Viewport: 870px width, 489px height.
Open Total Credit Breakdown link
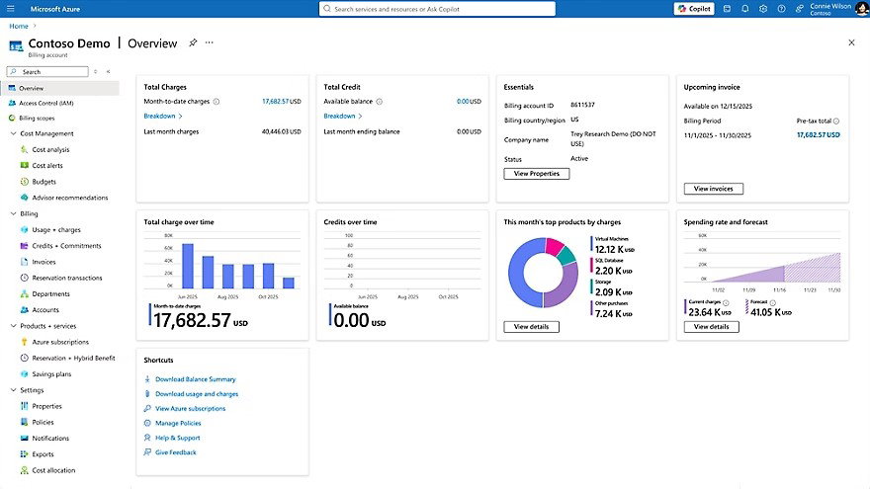pyautogui.click(x=343, y=116)
